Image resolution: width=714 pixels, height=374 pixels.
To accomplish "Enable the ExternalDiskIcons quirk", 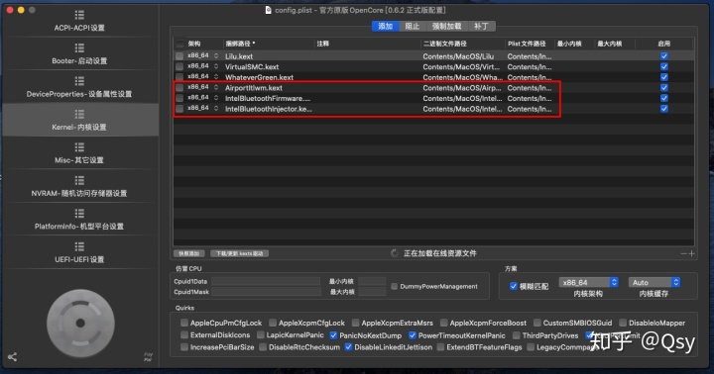I will (184, 335).
